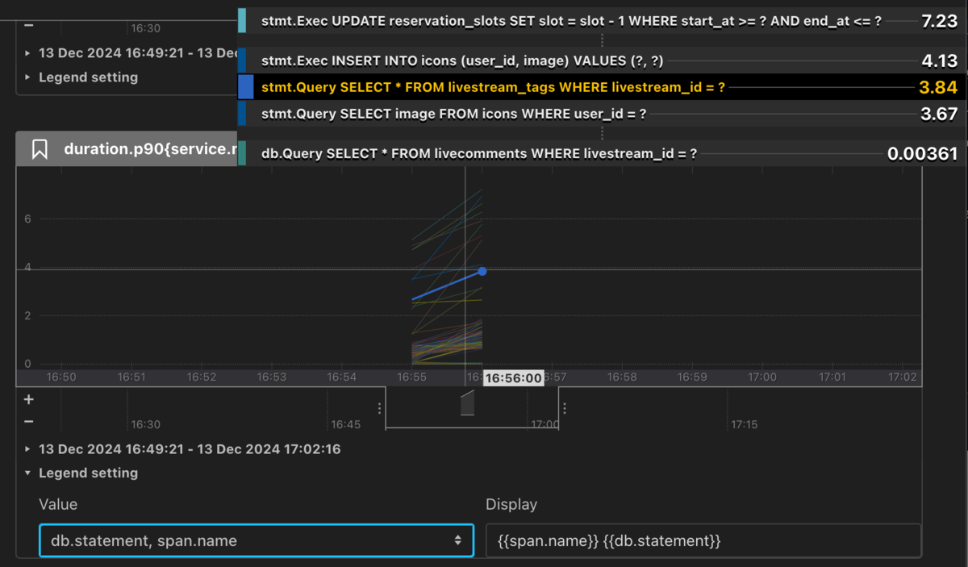968x567 pixels.
Task: Click green swatch of livecomments query row
Action: [x=242, y=153]
